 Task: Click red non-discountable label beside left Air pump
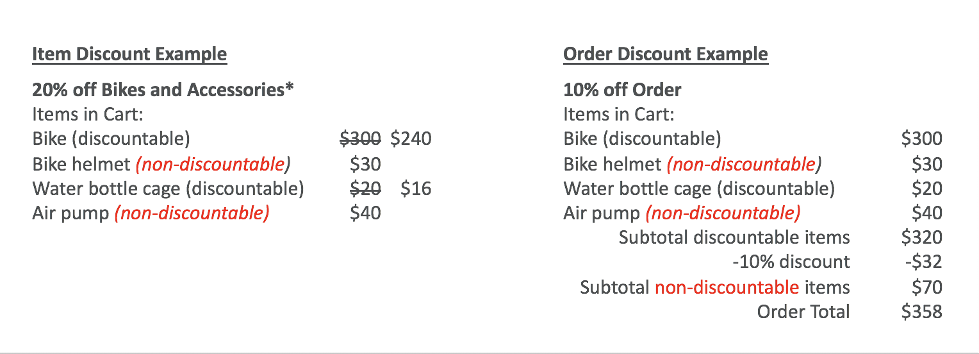click(x=192, y=214)
